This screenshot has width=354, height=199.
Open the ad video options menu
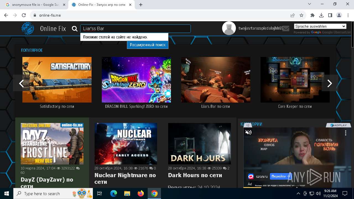click(346, 133)
